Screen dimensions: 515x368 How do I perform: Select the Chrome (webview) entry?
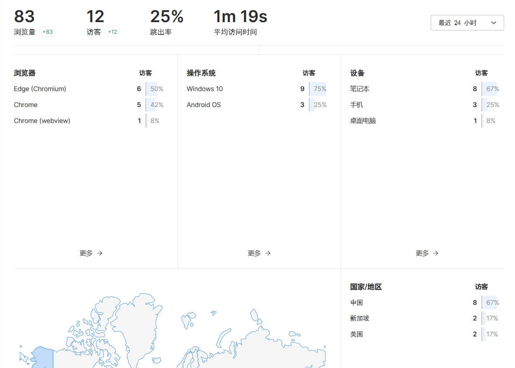tap(42, 120)
